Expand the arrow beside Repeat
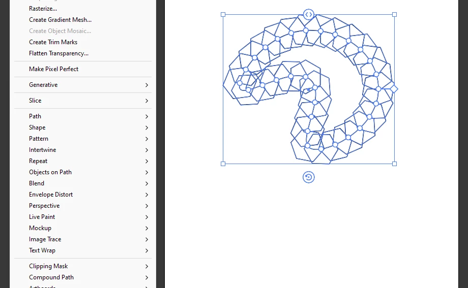This screenshot has height=288, width=468. coord(147,162)
